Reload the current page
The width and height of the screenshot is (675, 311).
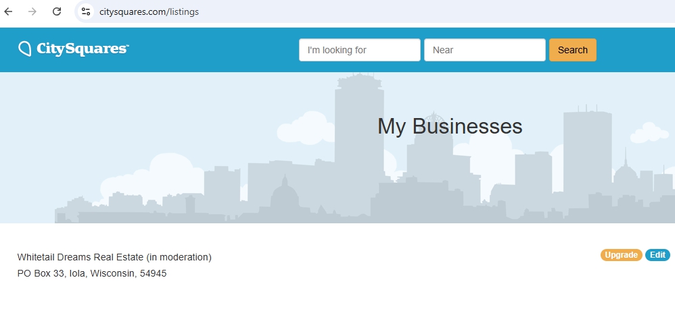click(57, 11)
